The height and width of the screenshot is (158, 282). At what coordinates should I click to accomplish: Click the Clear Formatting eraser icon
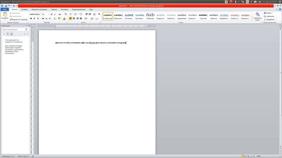click(x=66, y=14)
